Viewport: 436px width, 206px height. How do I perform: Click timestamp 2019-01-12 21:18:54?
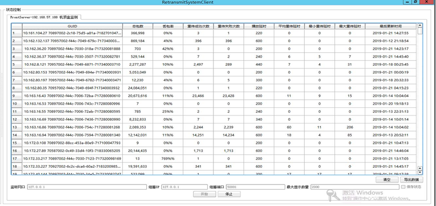point(391,41)
